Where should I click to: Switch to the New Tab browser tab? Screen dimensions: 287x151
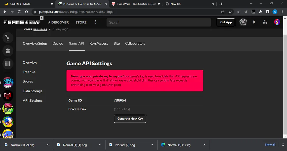pyautogui.click(x=189, y=4)
